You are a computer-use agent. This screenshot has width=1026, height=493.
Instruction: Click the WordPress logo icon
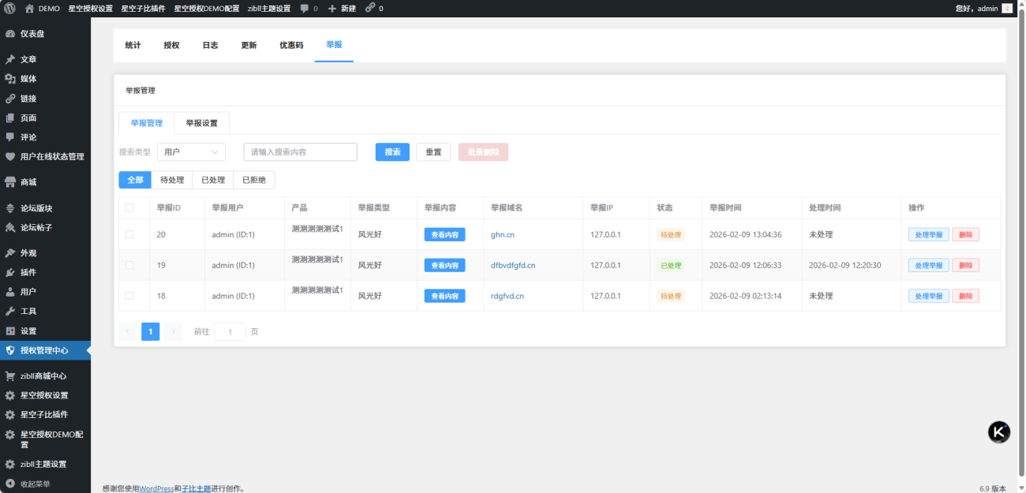(x=9, y=8)
